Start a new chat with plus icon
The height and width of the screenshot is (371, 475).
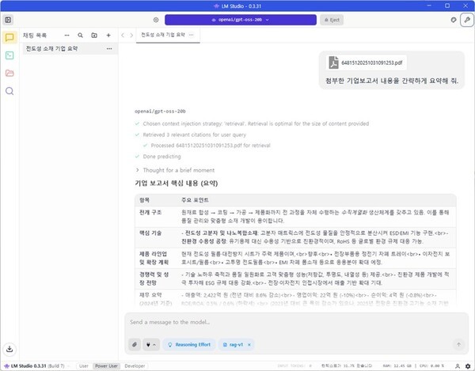(108, 36)
